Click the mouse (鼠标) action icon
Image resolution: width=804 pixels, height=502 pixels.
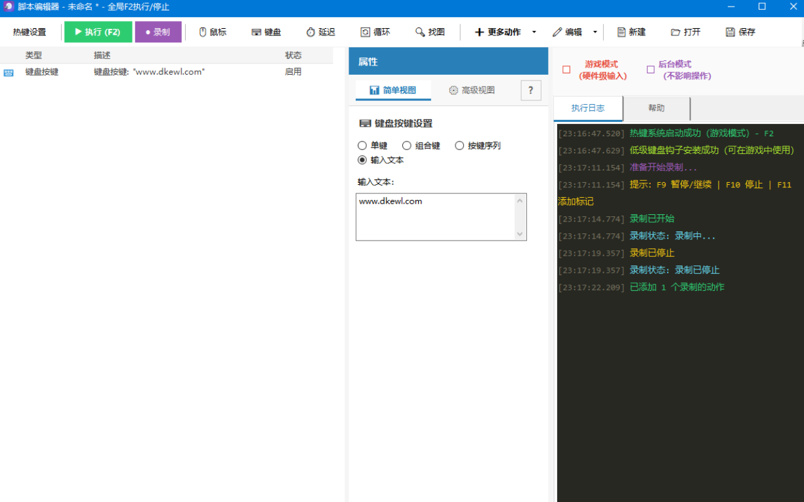coord(203,32)
